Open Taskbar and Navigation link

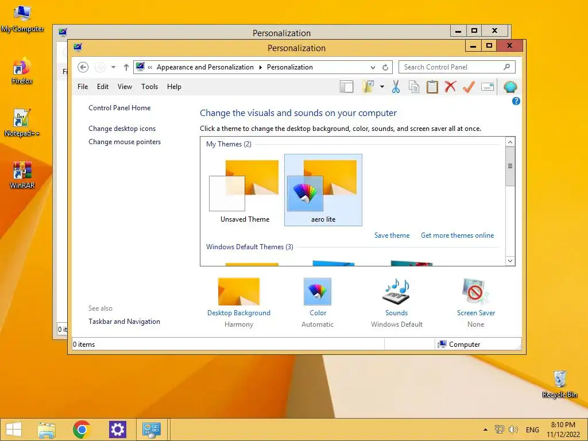click(124, 322)
